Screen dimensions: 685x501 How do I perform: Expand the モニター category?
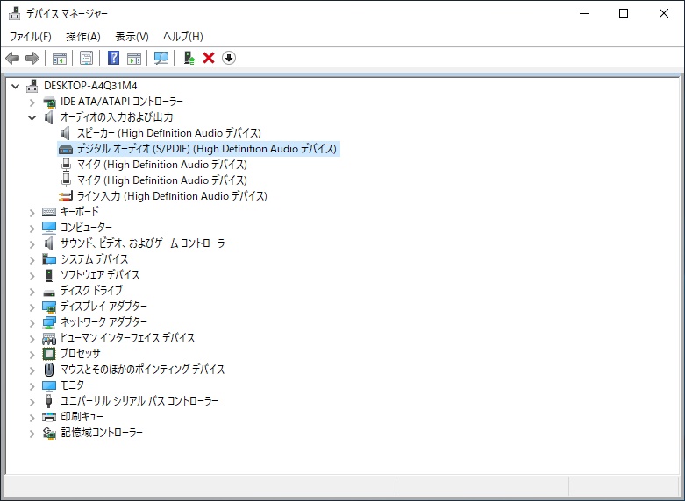[x=32, y=386]
